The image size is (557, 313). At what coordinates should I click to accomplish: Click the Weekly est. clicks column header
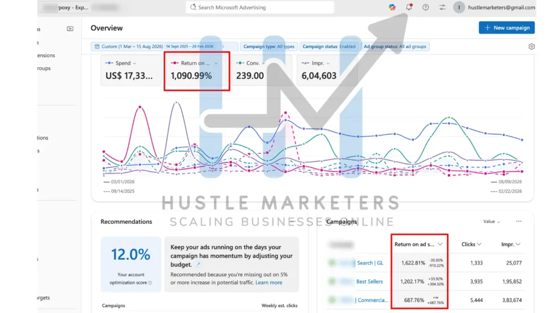tap(279, 305)
